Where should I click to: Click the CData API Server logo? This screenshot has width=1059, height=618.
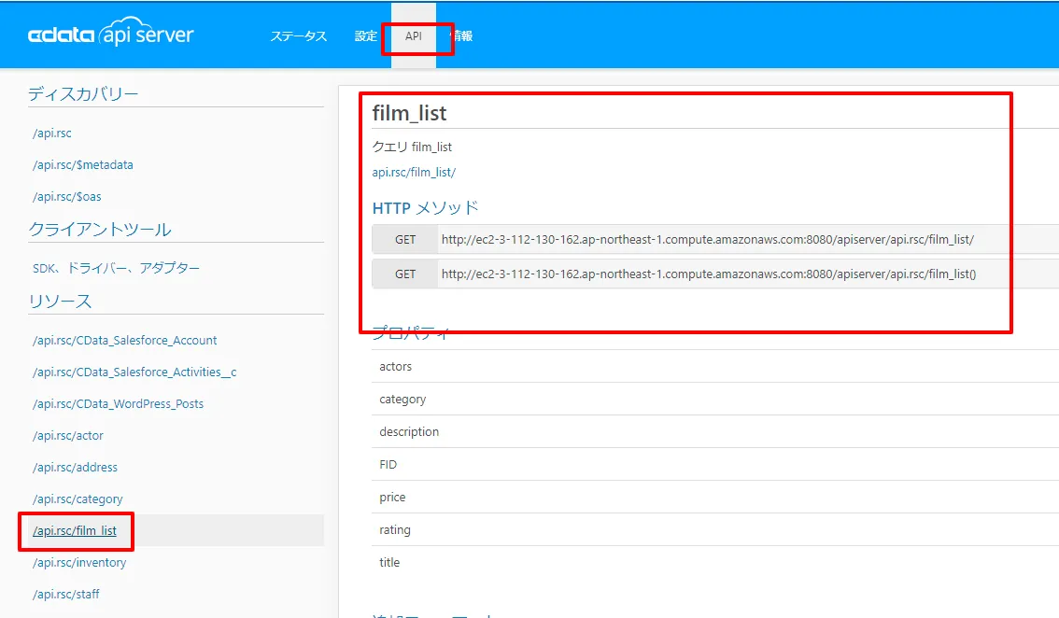[110, 35]
